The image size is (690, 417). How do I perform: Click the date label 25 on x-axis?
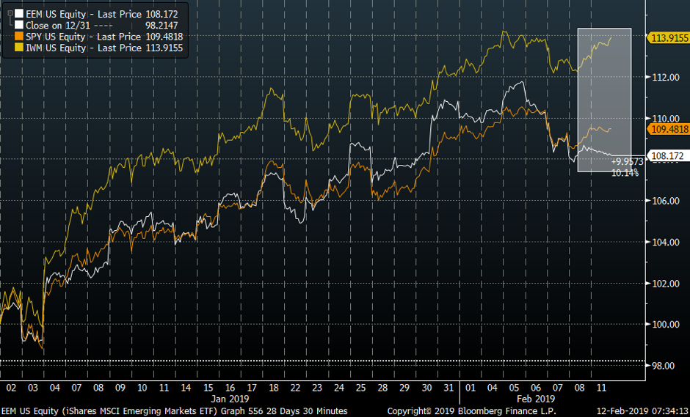(x=361, y=388)
